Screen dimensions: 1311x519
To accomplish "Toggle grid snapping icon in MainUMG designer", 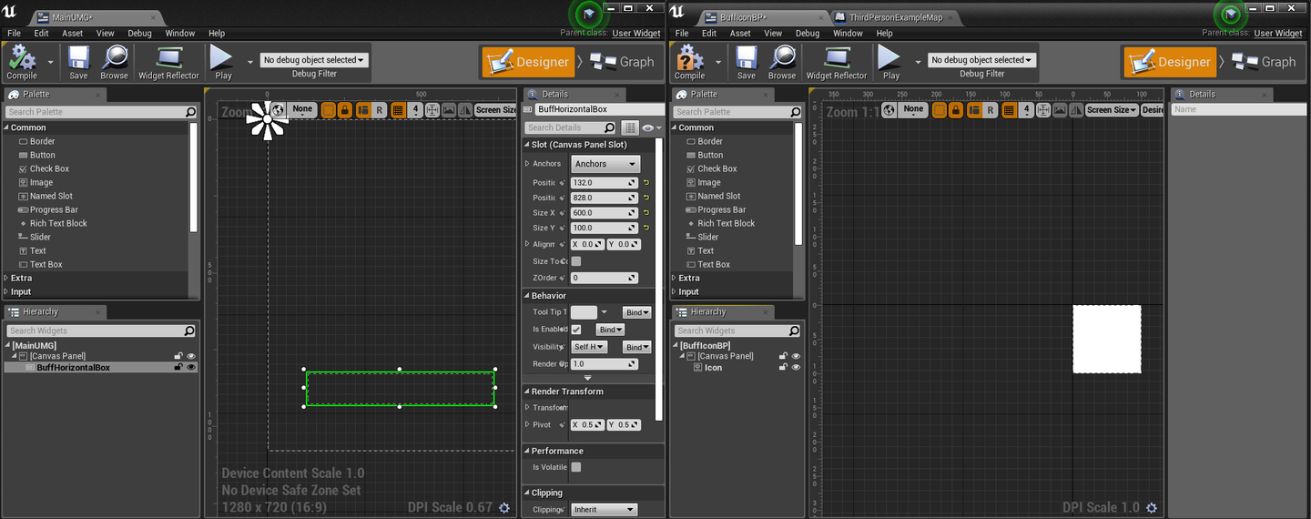I will tap(398, 109).
